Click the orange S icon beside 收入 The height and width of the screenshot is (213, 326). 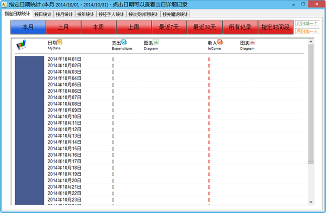click(x=220, y=42)
